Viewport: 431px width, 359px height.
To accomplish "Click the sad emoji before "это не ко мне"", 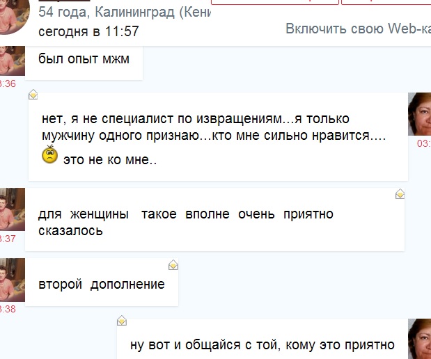I will coord(49,156).
